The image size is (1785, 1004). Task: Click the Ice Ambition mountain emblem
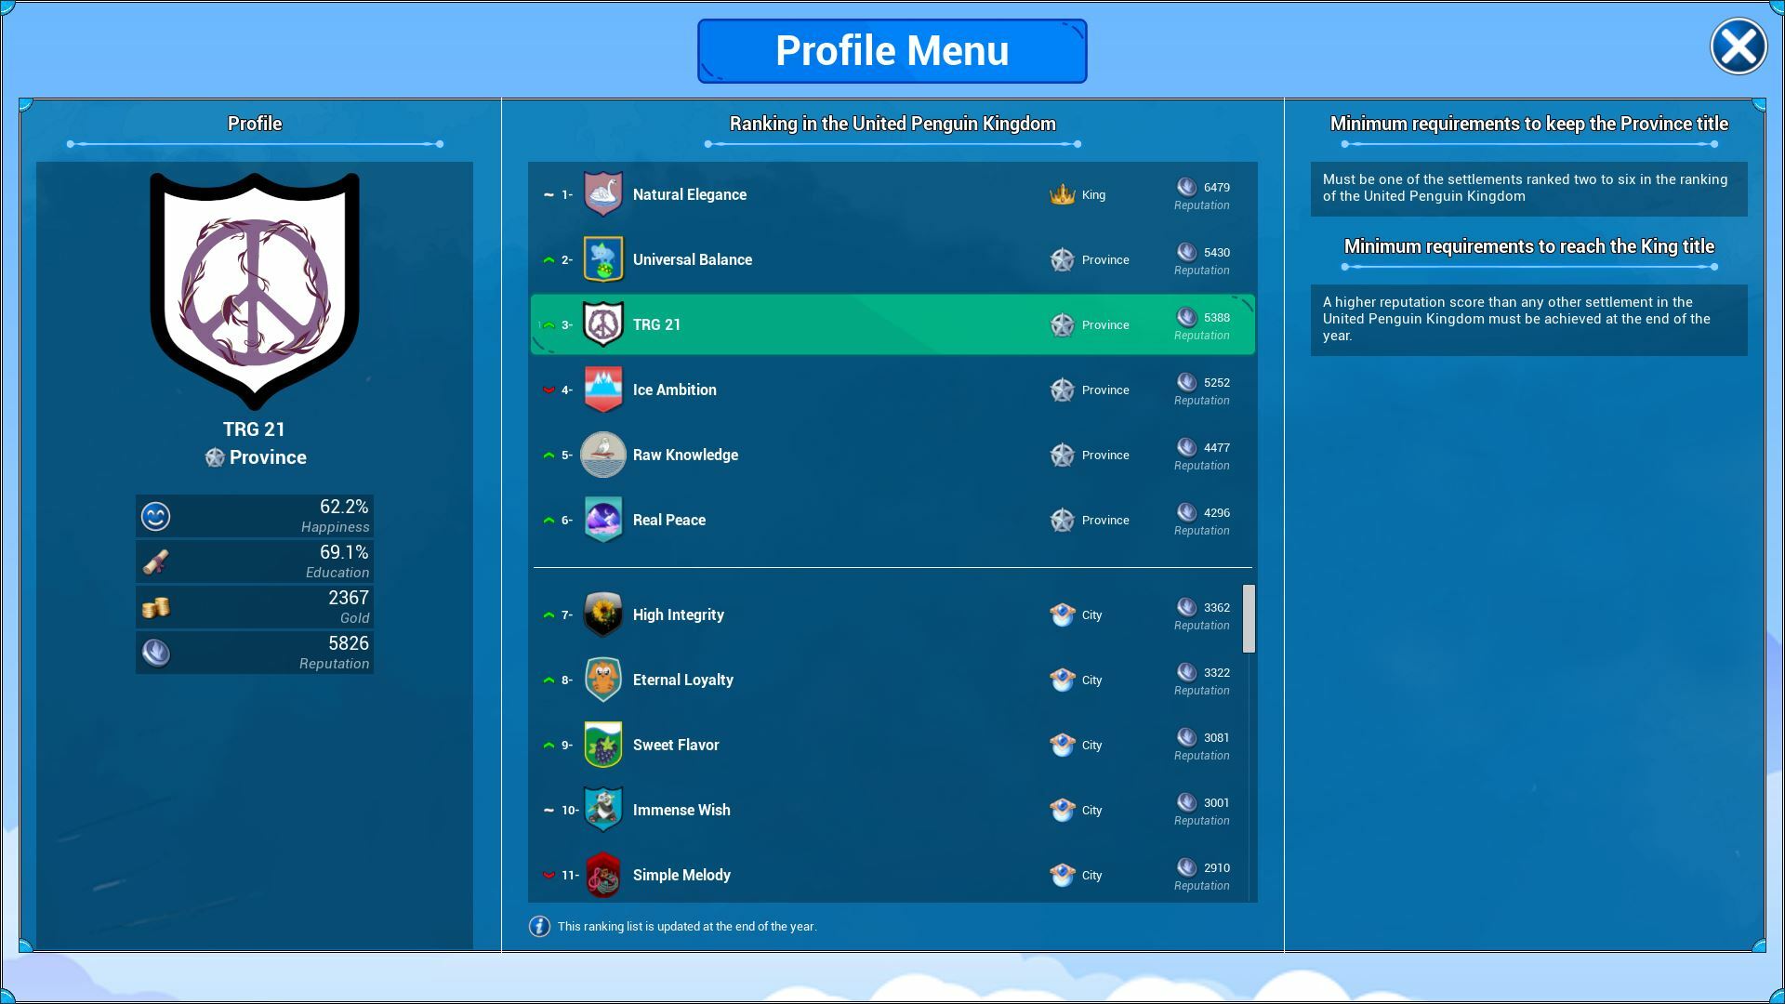point(602,390)
